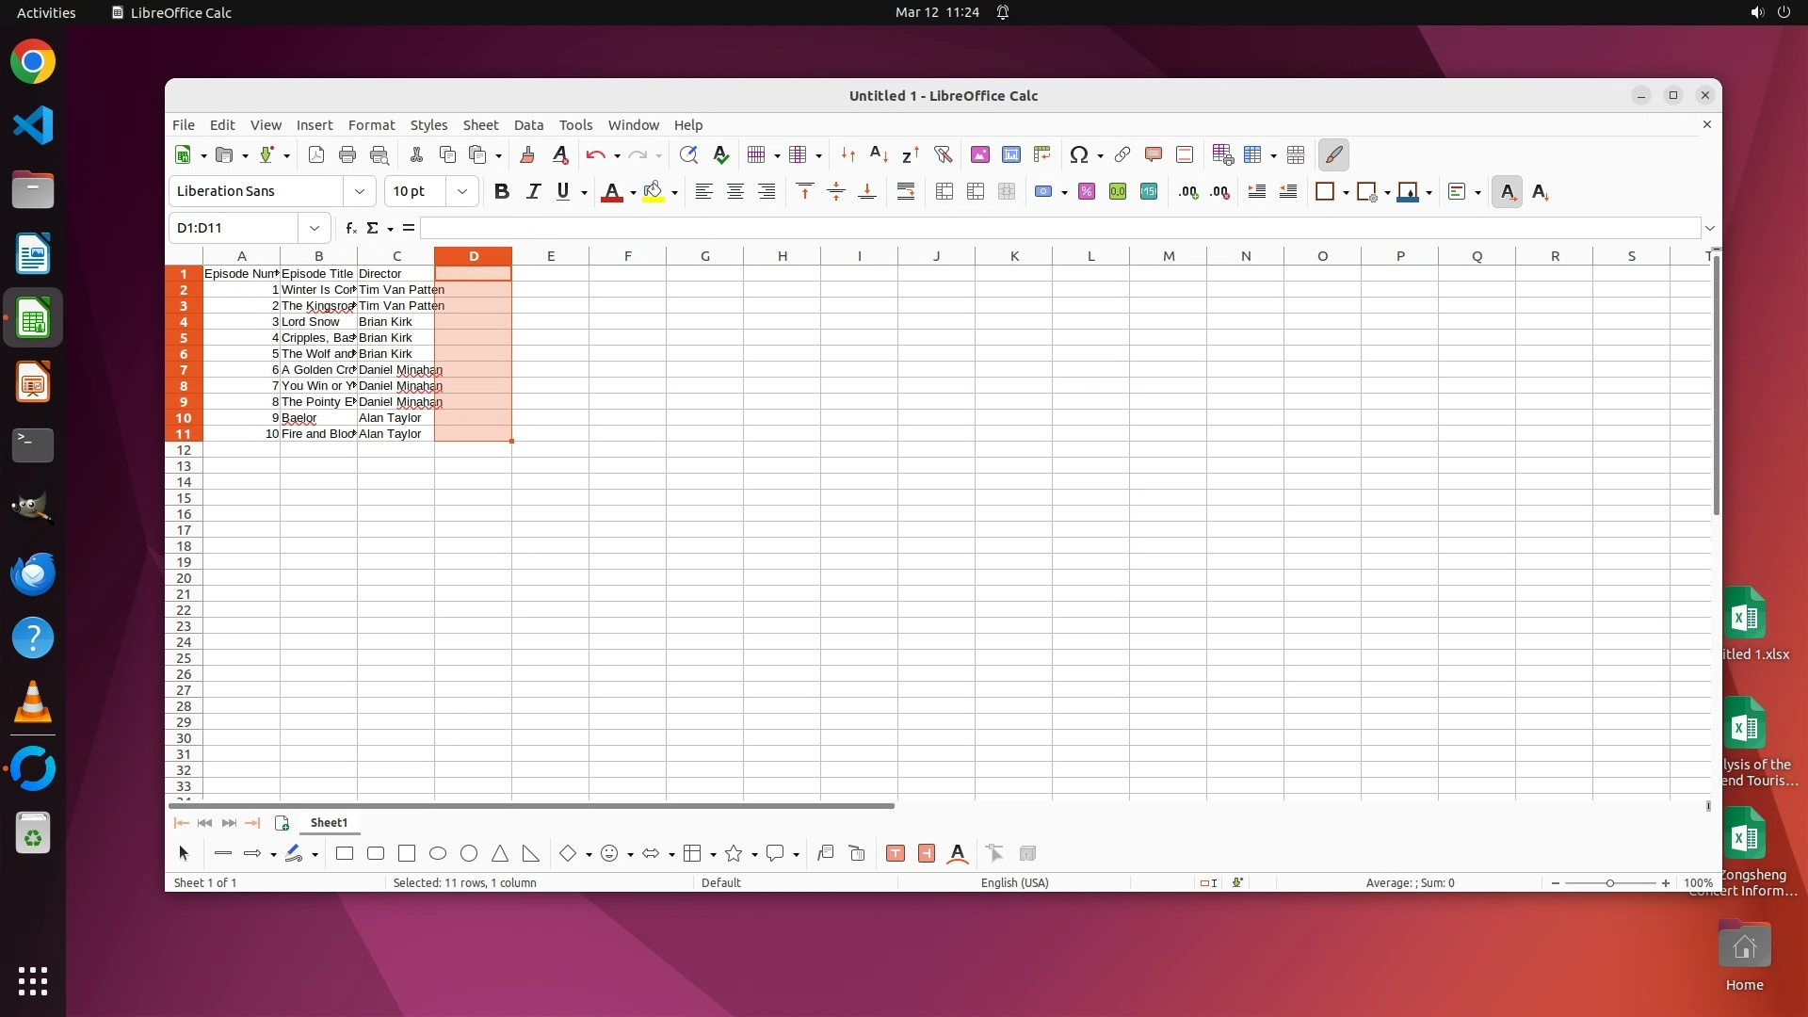
Task: Select the Sheet1 tab
Action: click(329, 823)
